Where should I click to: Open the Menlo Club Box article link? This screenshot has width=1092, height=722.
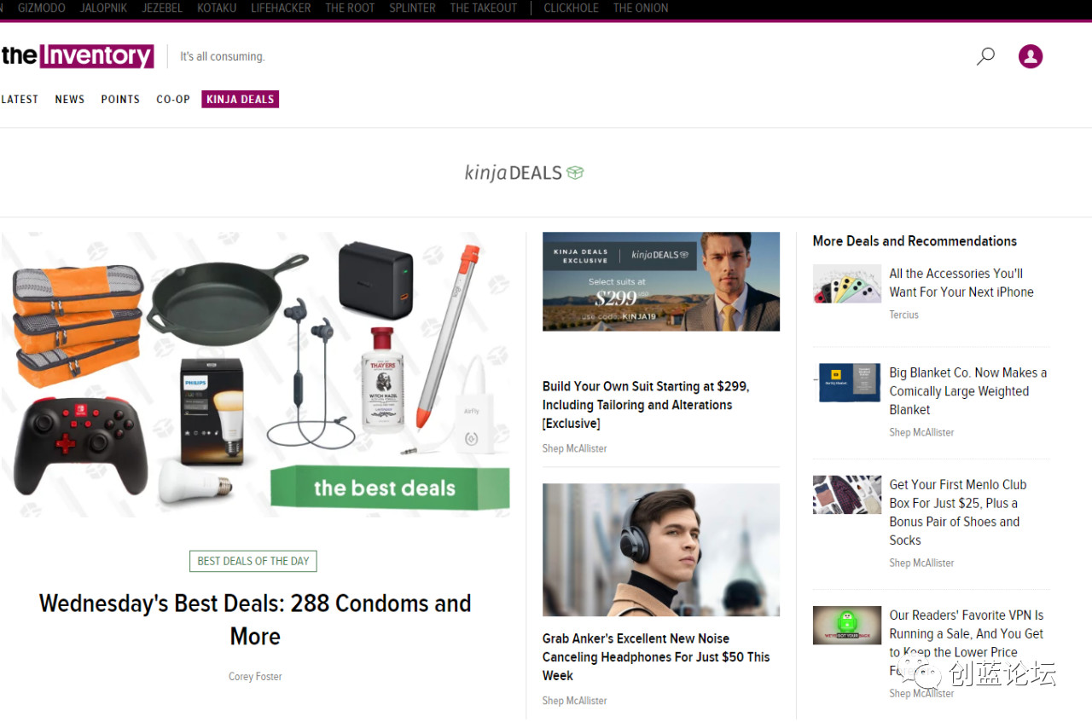(957, 512)
